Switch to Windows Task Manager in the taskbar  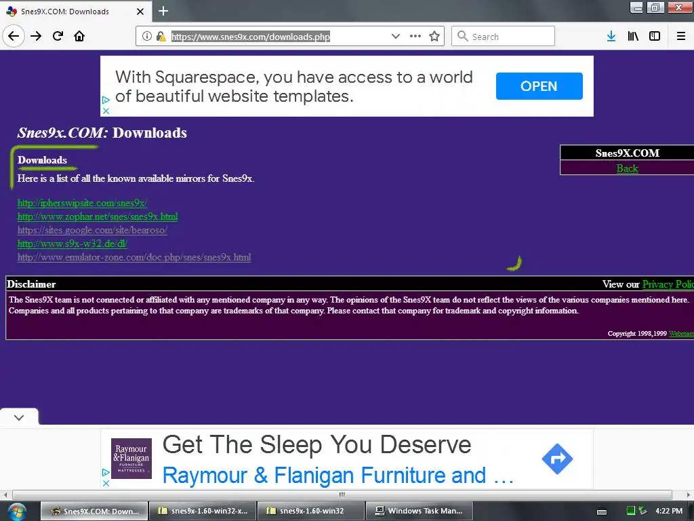click(x=420, y=512)
